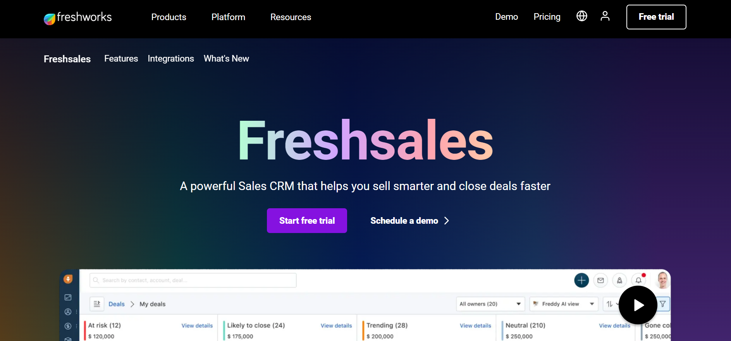Click the notification bell icon

click(638, 280)
